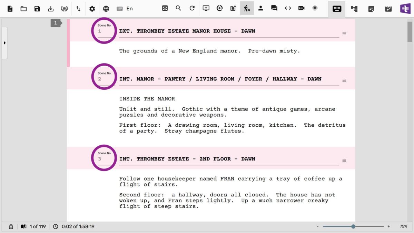
Task: Open scene 1 options menu
Action: (344, 33)
